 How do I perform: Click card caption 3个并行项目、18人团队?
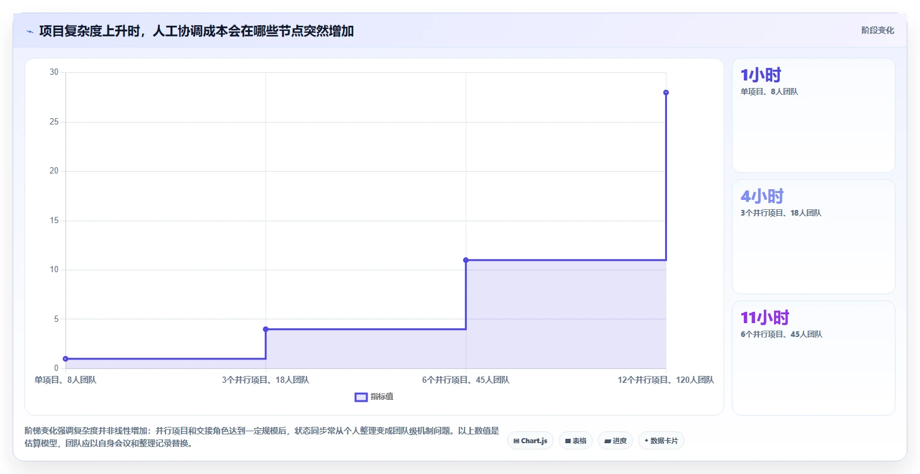coord(781,213)
